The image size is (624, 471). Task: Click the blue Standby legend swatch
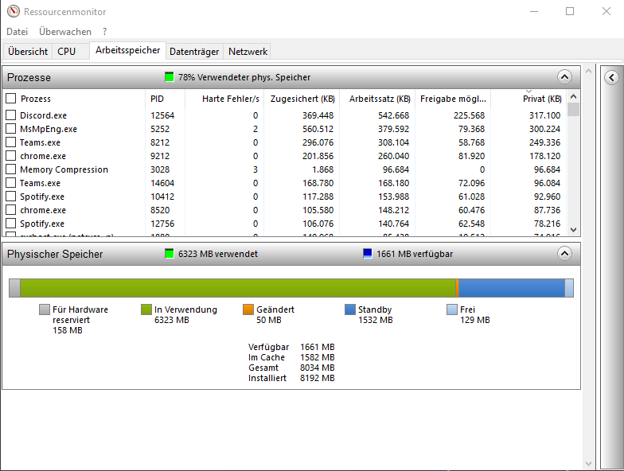[x=350, y=309]
